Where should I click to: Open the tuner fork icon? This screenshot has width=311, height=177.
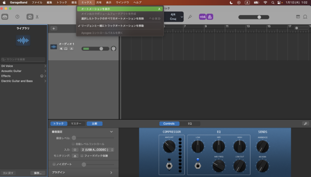click(x=190, y=17)
